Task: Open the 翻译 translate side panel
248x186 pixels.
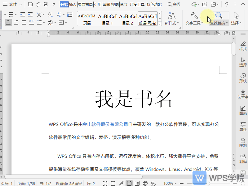Action: [x=243, y=159]
